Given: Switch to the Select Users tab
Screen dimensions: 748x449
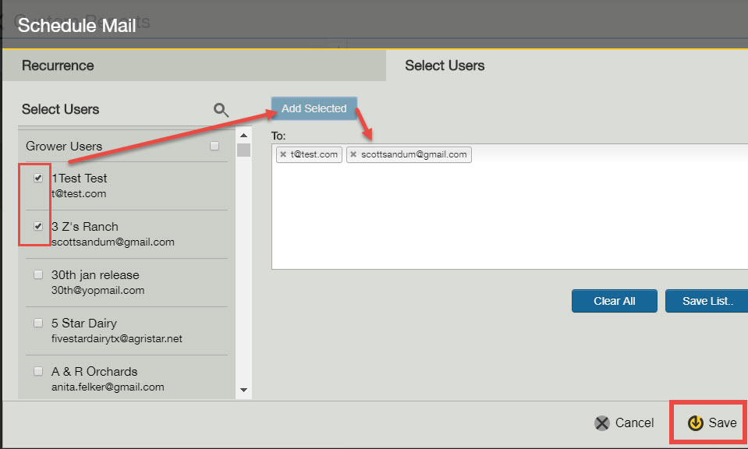Looking at the screenshot, I should (x=444, y=65).
